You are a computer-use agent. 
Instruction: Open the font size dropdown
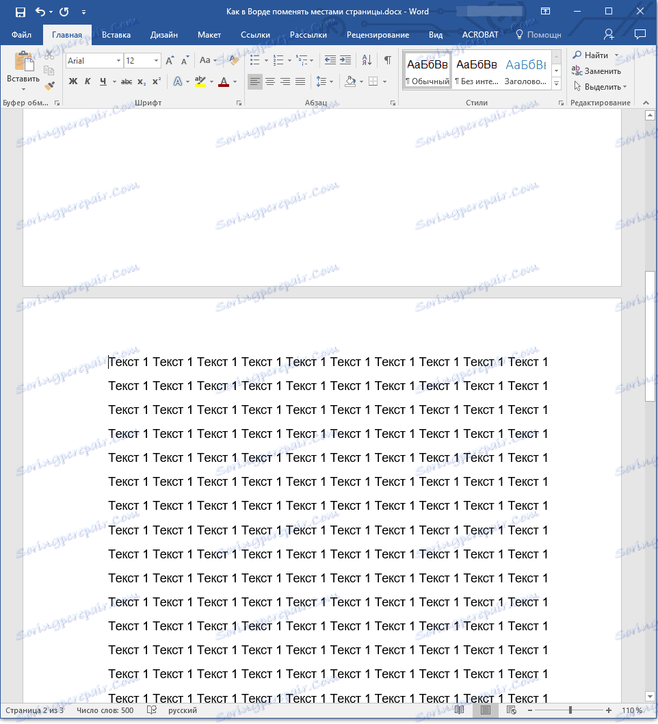[x=157, y=60]
